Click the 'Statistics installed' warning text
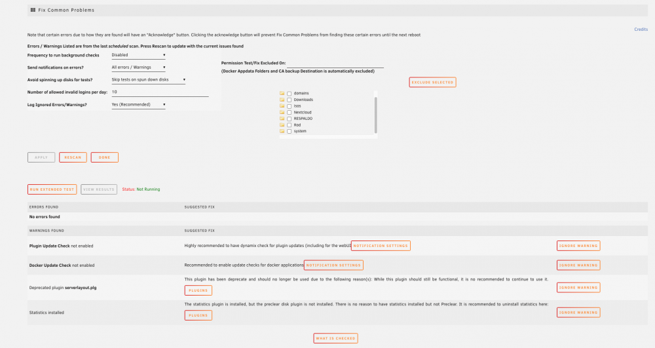 tap(47, 313)
